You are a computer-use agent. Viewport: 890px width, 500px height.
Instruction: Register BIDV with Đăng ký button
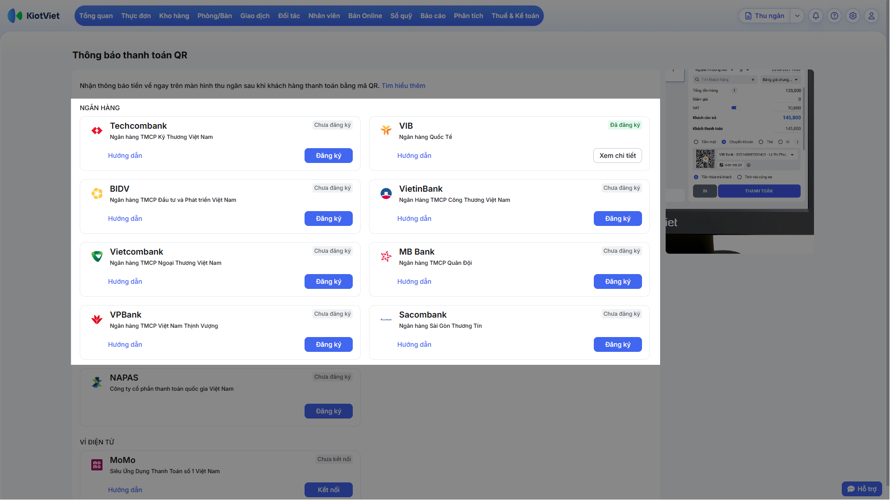pos(329,219)
